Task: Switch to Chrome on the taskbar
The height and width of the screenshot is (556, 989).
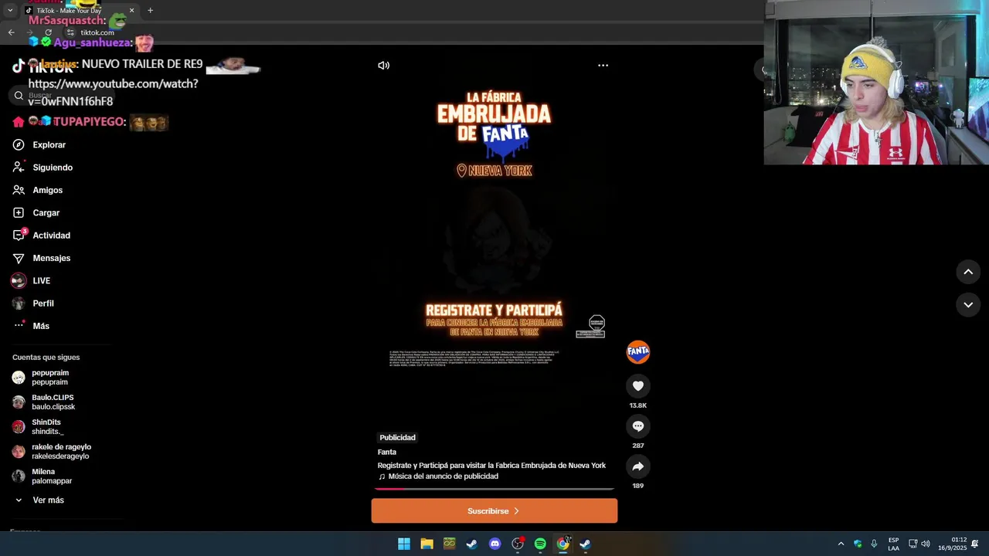Action: point(563,544)
